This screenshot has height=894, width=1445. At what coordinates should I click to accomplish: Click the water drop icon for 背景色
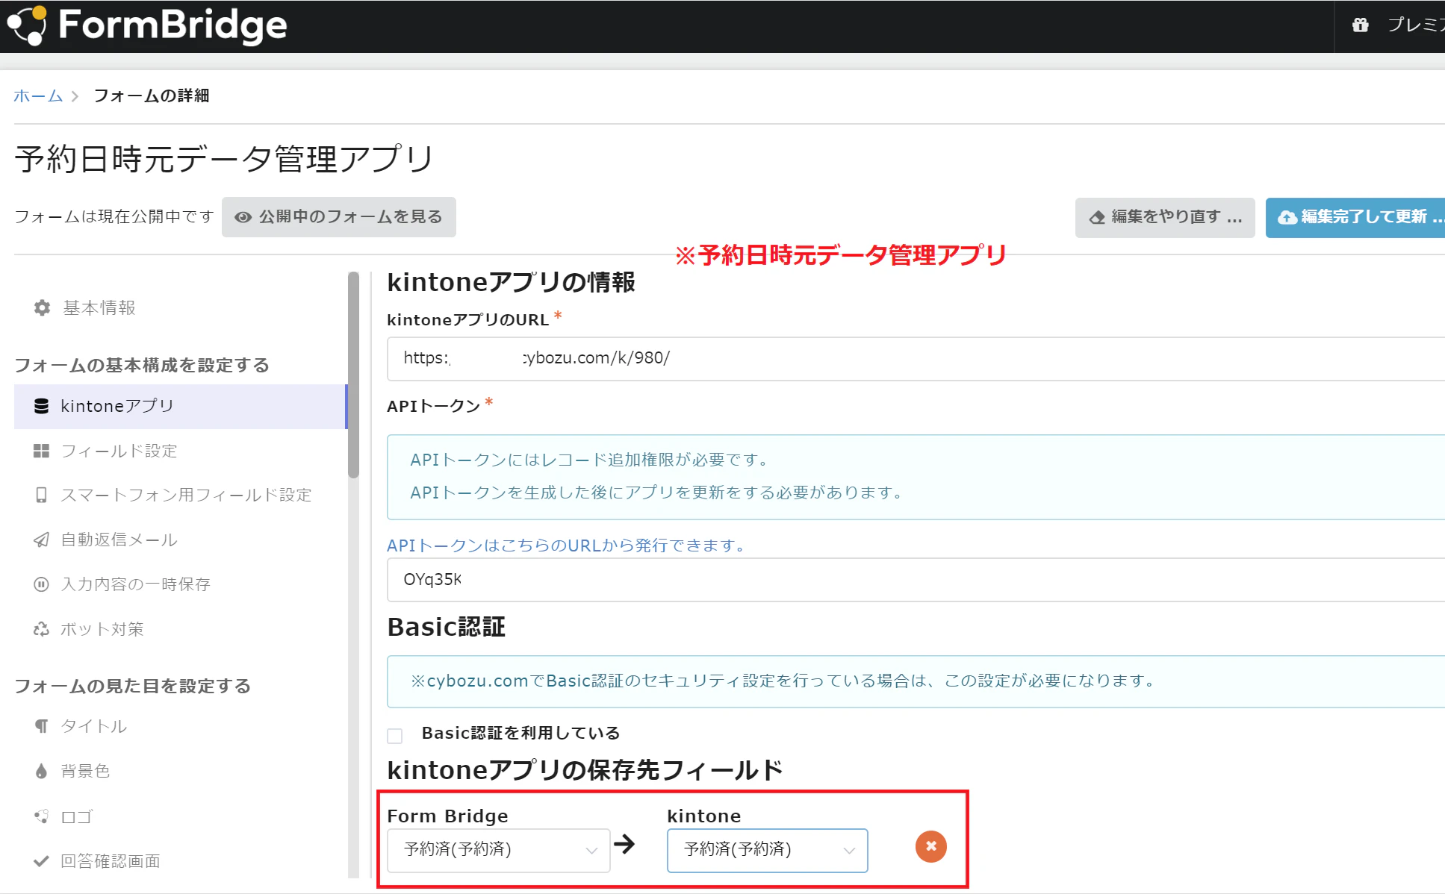41,771
